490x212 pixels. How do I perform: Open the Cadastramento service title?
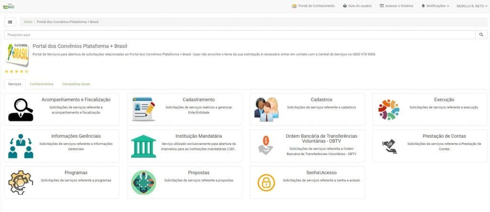[199, 100]
